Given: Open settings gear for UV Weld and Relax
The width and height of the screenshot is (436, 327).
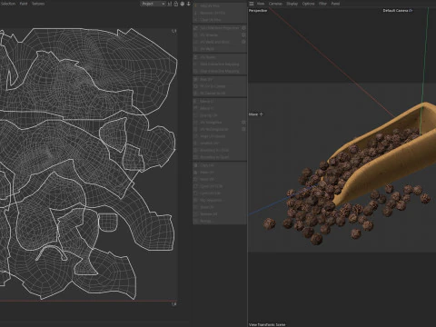Looking at the screenshot, I should pyautogui.click(x=243, y=42).
